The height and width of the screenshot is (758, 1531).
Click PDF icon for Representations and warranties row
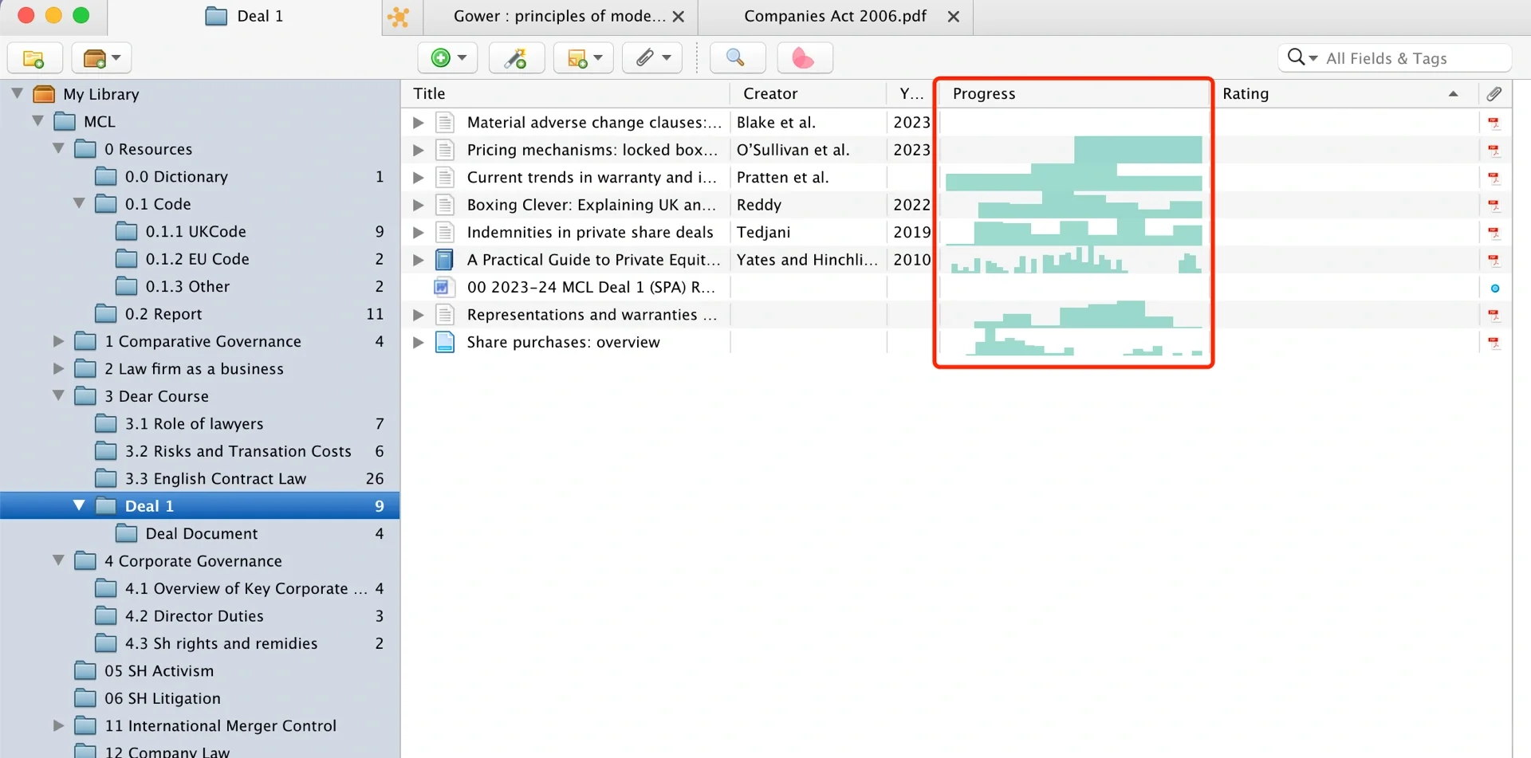(1494, 316)
